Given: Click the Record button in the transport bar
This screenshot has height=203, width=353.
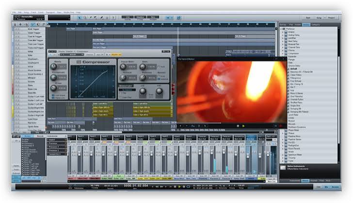Looking at the screenshot, I should [184, 187].
